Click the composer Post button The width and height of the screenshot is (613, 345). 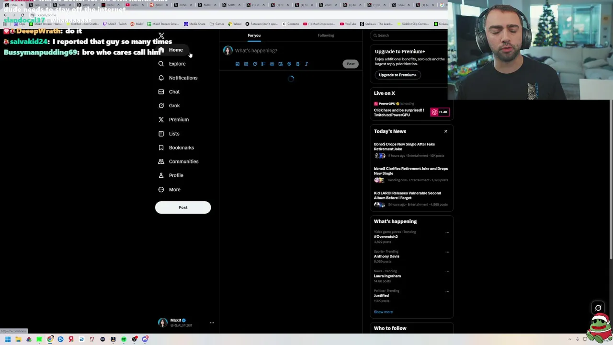click(351, 64)
